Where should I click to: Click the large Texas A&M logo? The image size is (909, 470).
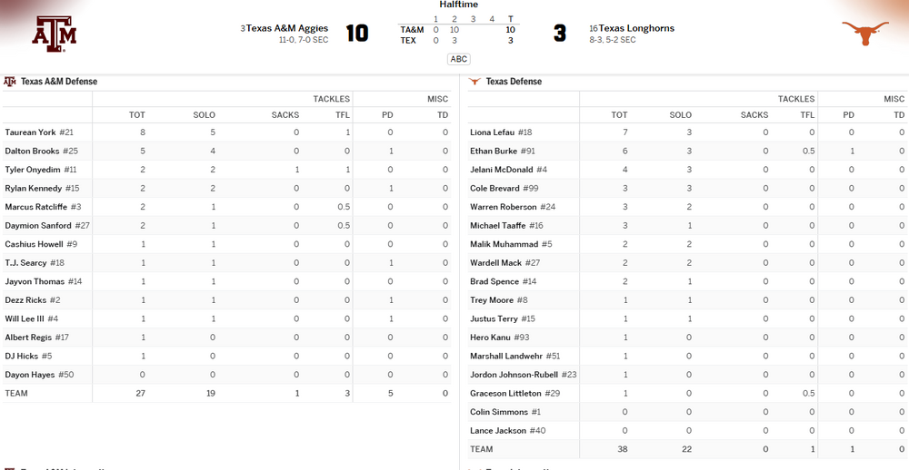pyautogui.click(x=55, y=34)
